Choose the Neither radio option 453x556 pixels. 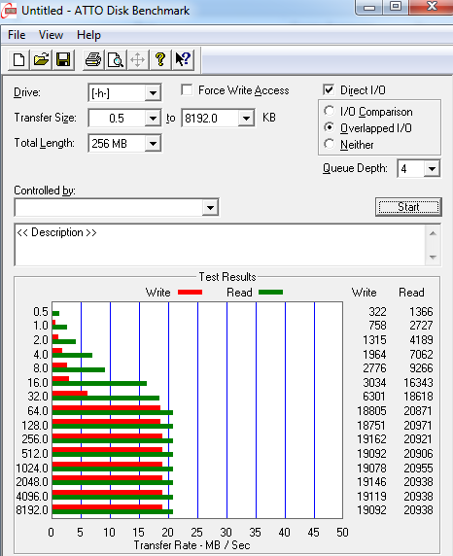[330, 144]
